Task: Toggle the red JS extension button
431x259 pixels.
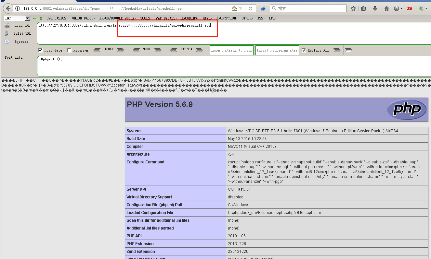Action: [410, 8]
